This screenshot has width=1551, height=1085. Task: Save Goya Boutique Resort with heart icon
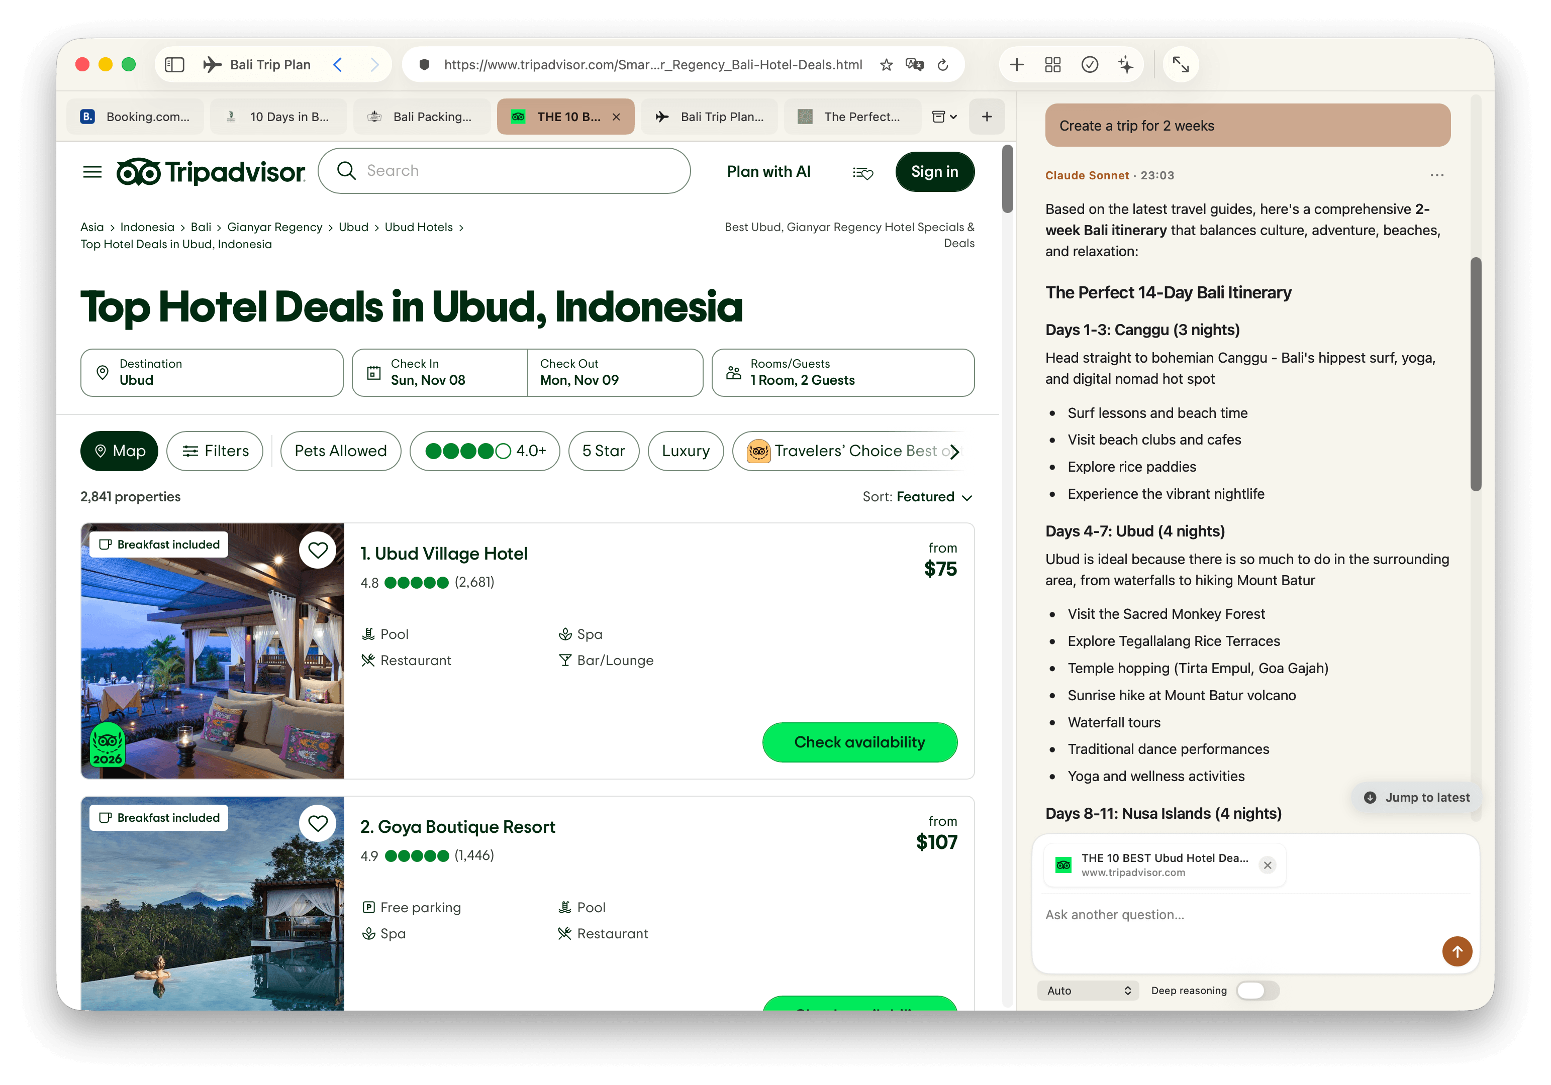click(x=318, y=823)
